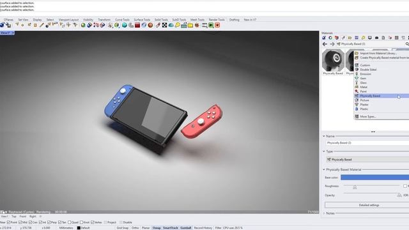The width and height of the screenshot is (409, 230).
Task: Collapse the Name section
Action: 324,136
